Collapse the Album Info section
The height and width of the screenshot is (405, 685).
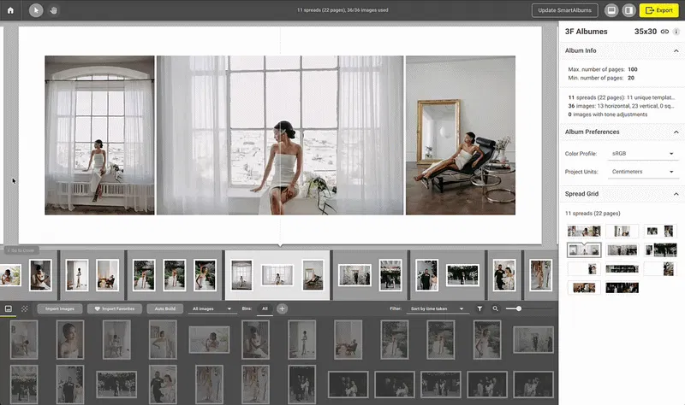pos(676,51)
